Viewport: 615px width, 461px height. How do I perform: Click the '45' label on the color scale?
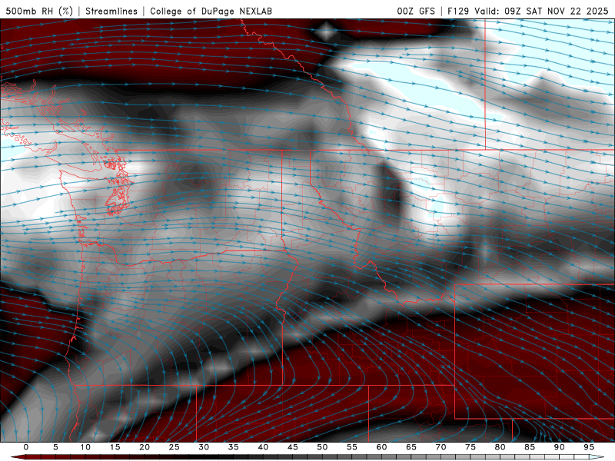point(293,447)
